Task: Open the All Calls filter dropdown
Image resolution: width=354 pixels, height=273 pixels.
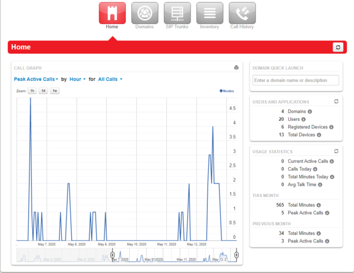Action: coord(110,79)
